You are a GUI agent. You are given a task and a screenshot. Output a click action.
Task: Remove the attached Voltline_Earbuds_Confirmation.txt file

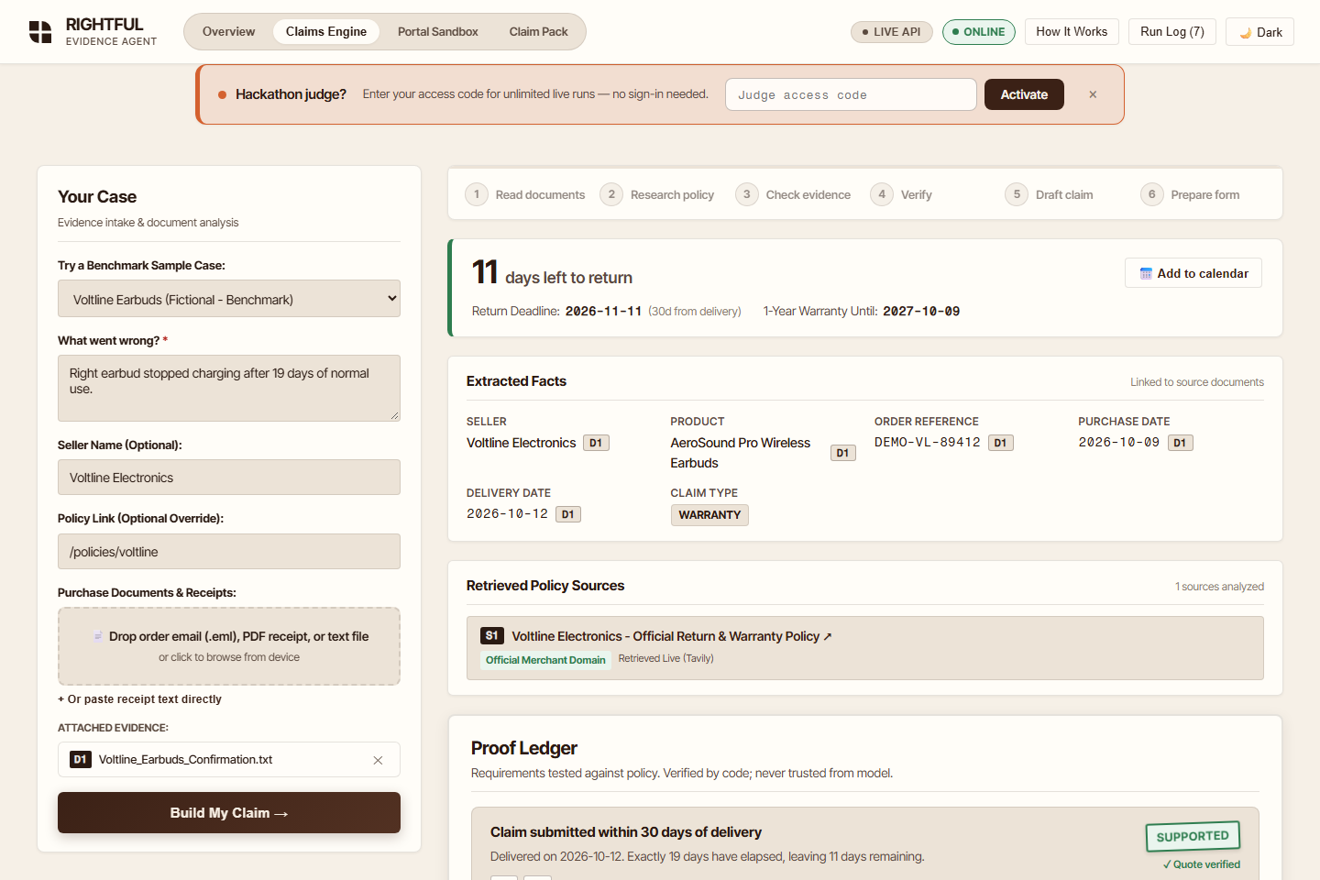(x=378, y=760)
